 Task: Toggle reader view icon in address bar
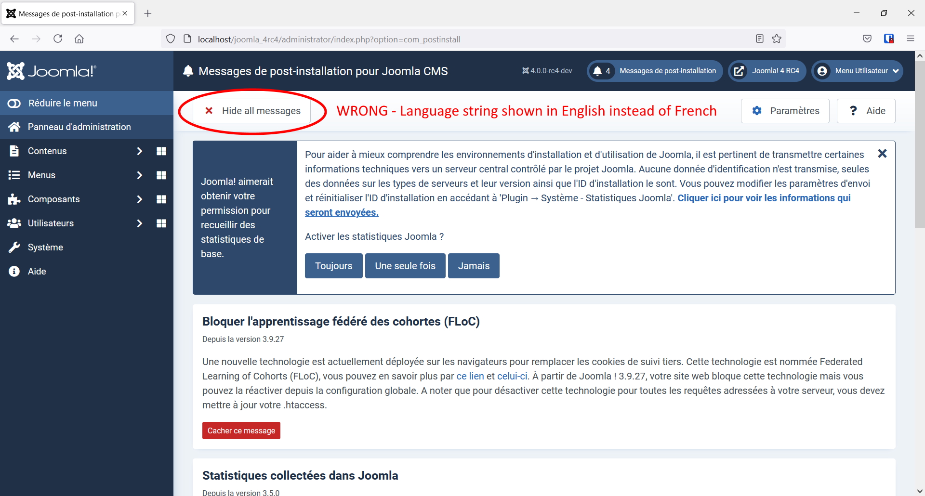(760, 39)
